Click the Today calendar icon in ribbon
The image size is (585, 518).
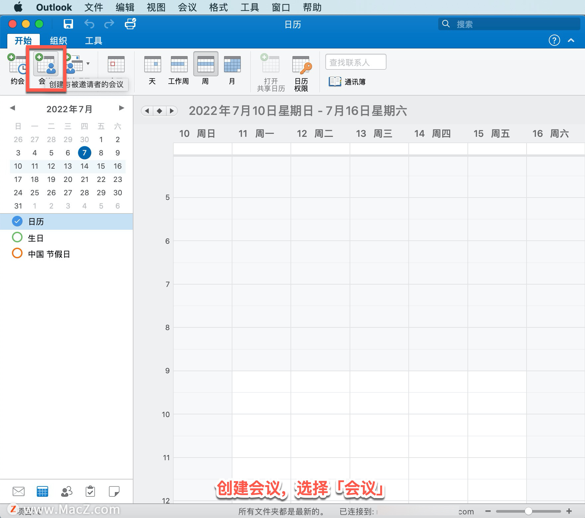click(x=116, y=64)
